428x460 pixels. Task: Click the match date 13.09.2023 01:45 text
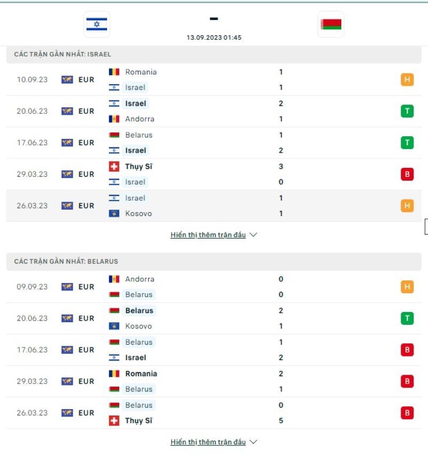(213, 38)
